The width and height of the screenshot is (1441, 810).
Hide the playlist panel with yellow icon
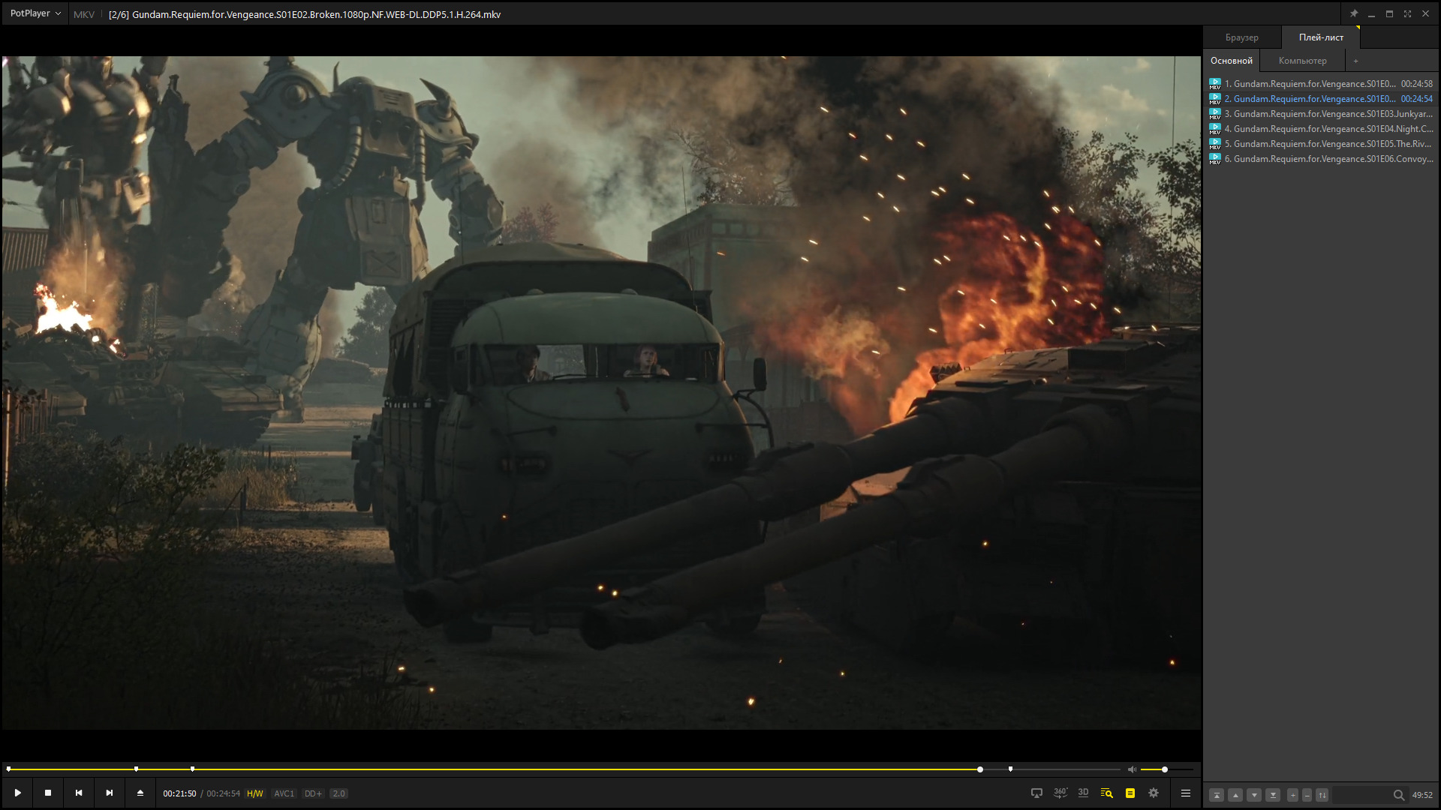coord(1130,793)
